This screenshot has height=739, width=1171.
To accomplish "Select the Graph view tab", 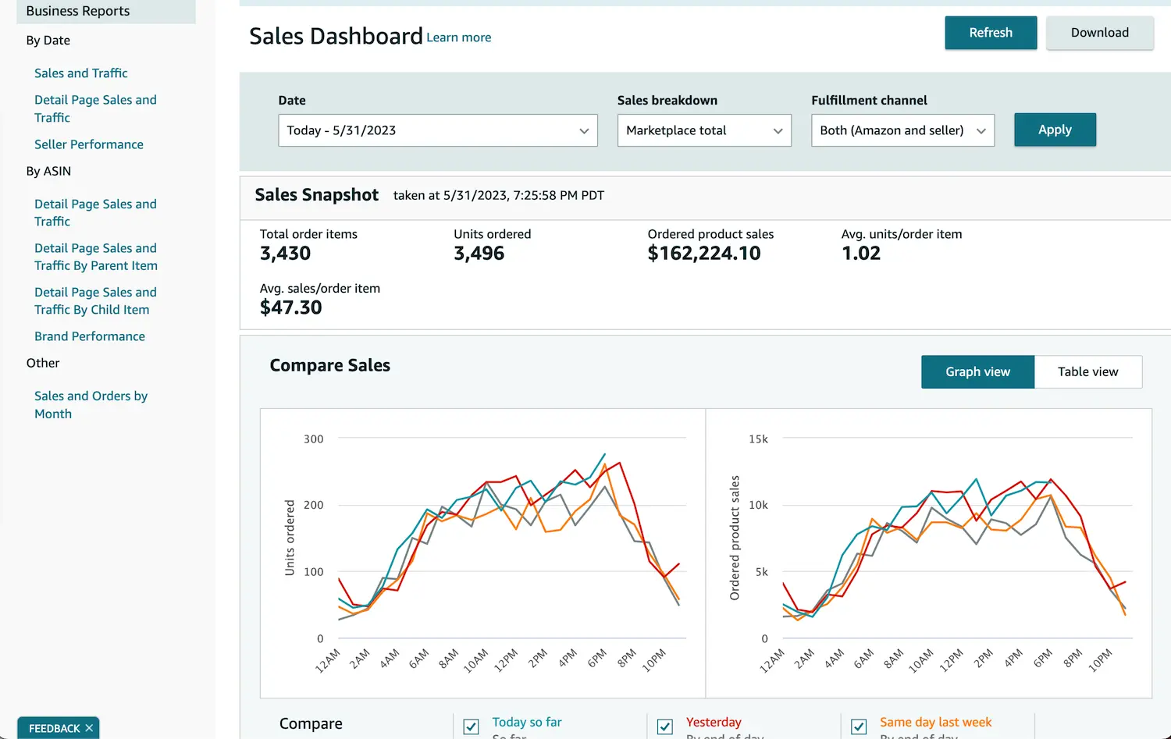I will [x=977, y=372].
